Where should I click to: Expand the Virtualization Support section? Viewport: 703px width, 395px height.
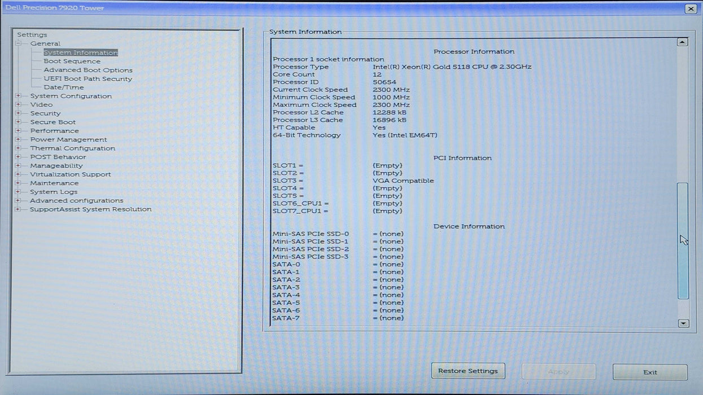click(19, 174)
